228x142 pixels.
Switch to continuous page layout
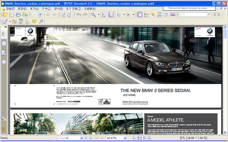point(139,138)
